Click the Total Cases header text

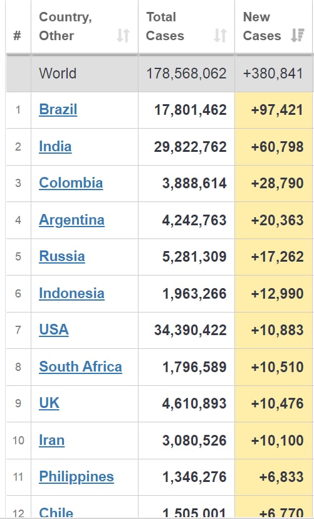(x=165, y=26)
